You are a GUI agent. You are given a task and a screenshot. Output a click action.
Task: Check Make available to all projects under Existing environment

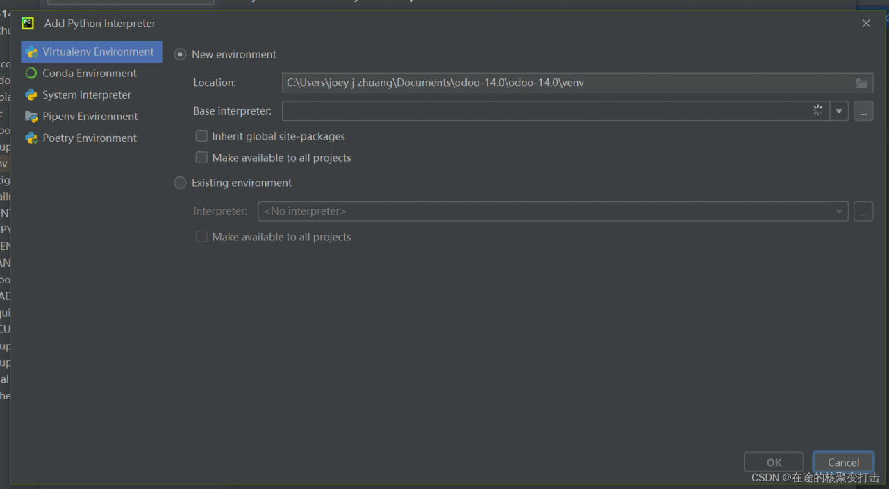[201, 237]
